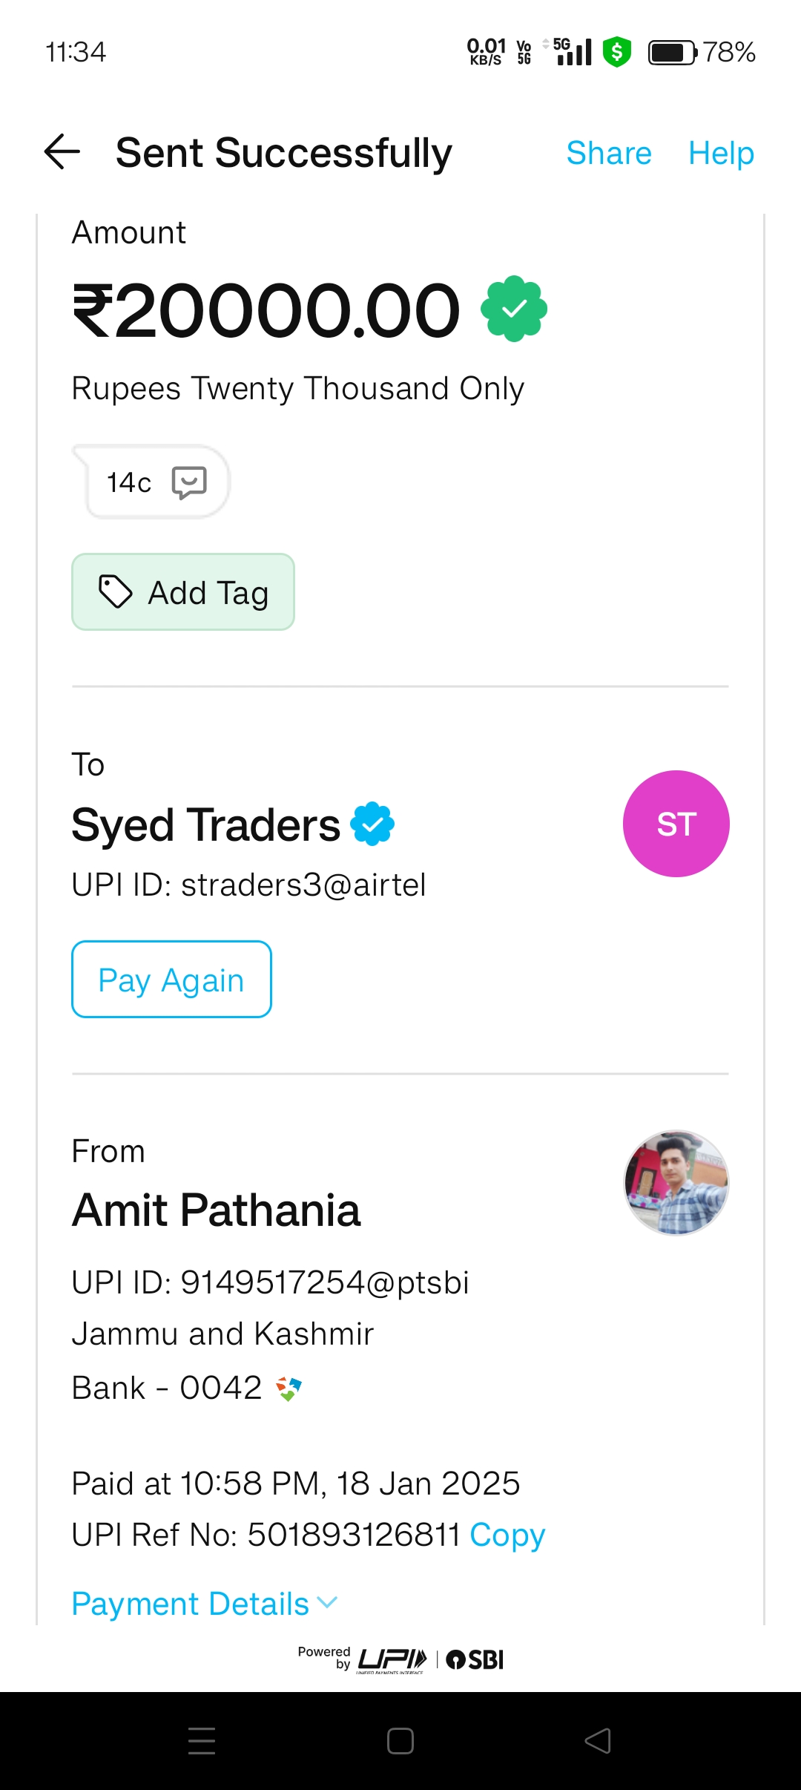The image size is (801, 1790).
Task: Tap the green payment success badge
Action: coord(514,309)
